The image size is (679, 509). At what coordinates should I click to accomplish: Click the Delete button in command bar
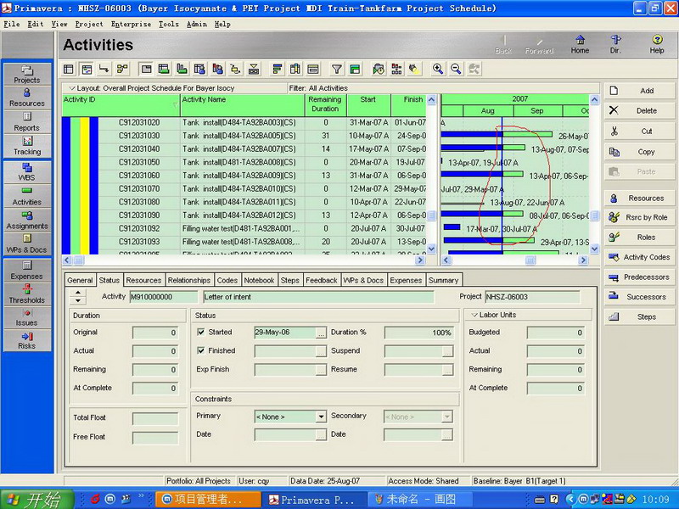(x=639, y=111)
